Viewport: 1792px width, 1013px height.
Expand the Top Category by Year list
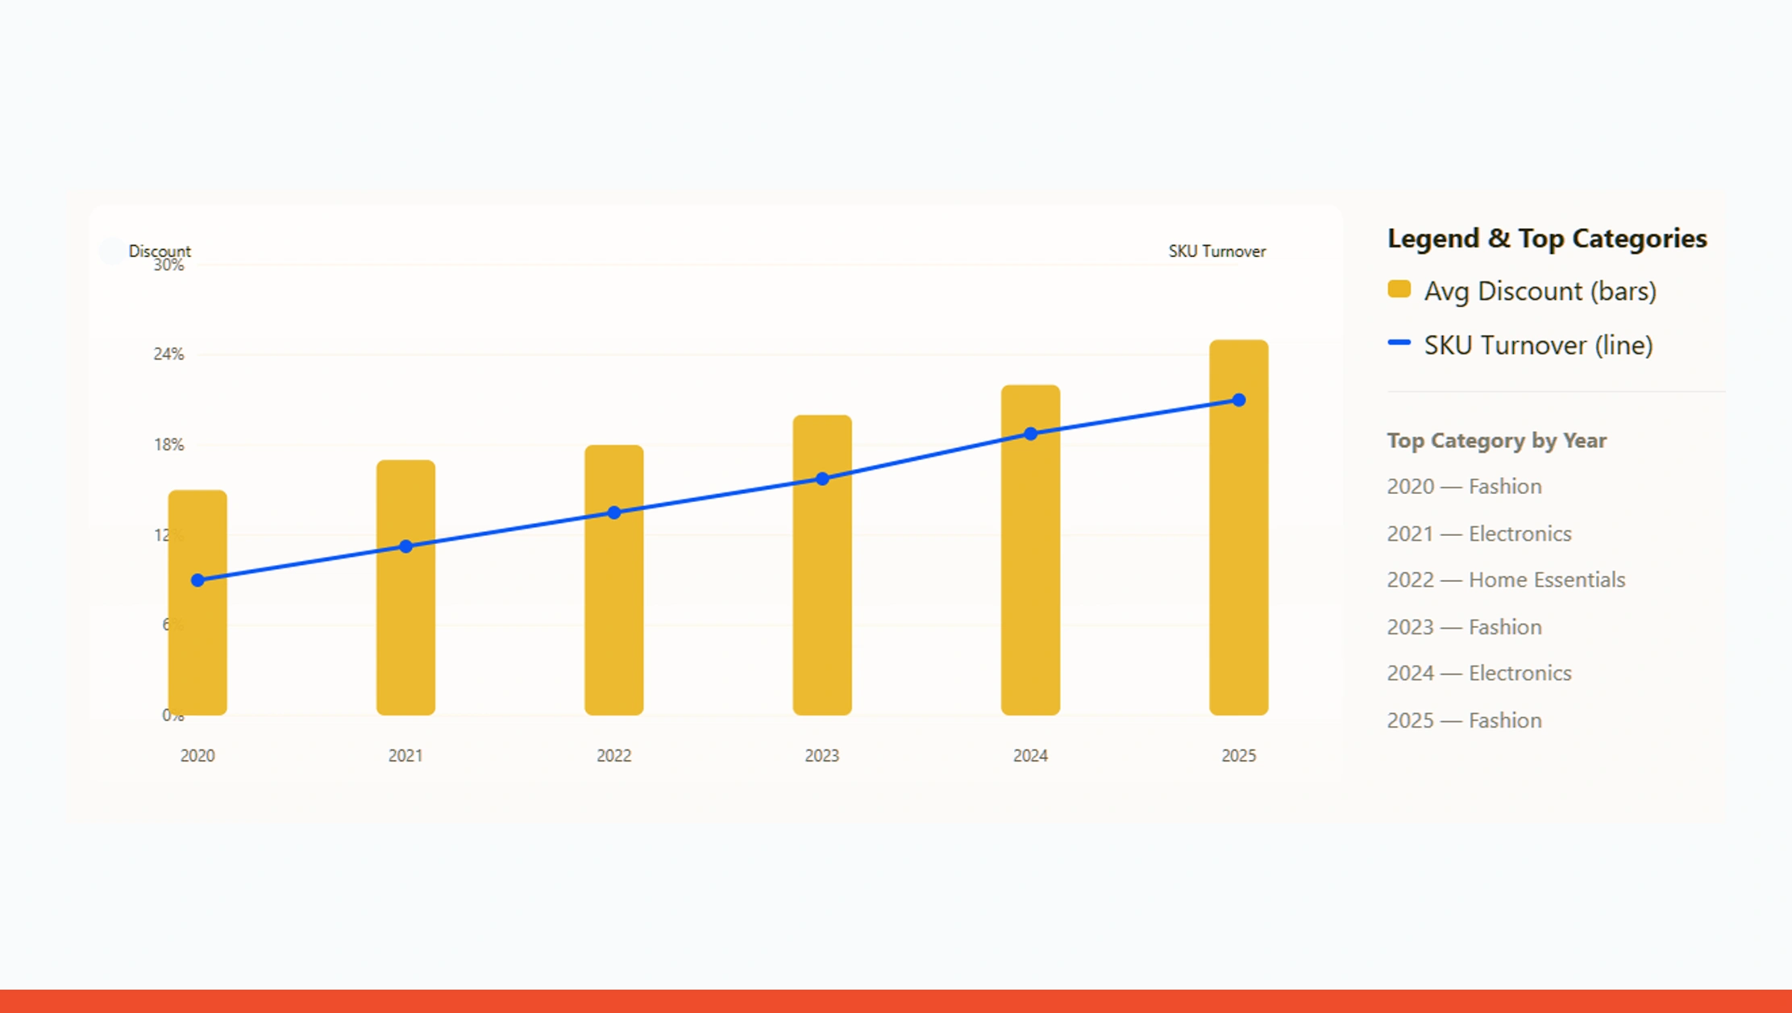point(1496,441)
